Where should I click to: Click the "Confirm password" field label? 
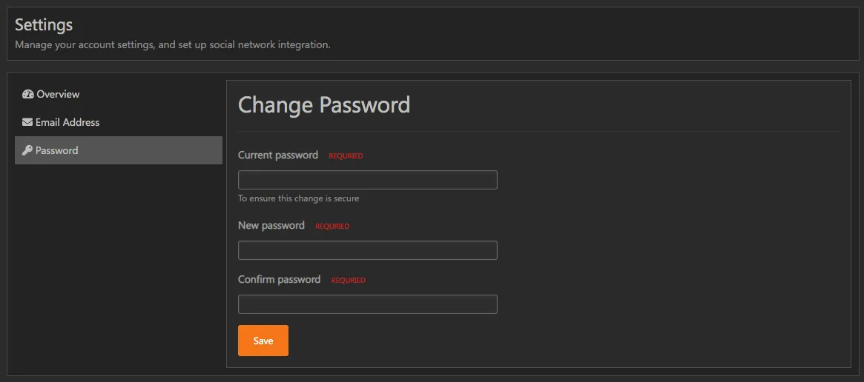click(x=279, y=280)
